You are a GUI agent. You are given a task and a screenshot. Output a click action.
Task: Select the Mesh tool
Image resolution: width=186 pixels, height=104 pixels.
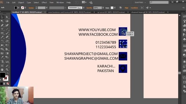[2, 53]
